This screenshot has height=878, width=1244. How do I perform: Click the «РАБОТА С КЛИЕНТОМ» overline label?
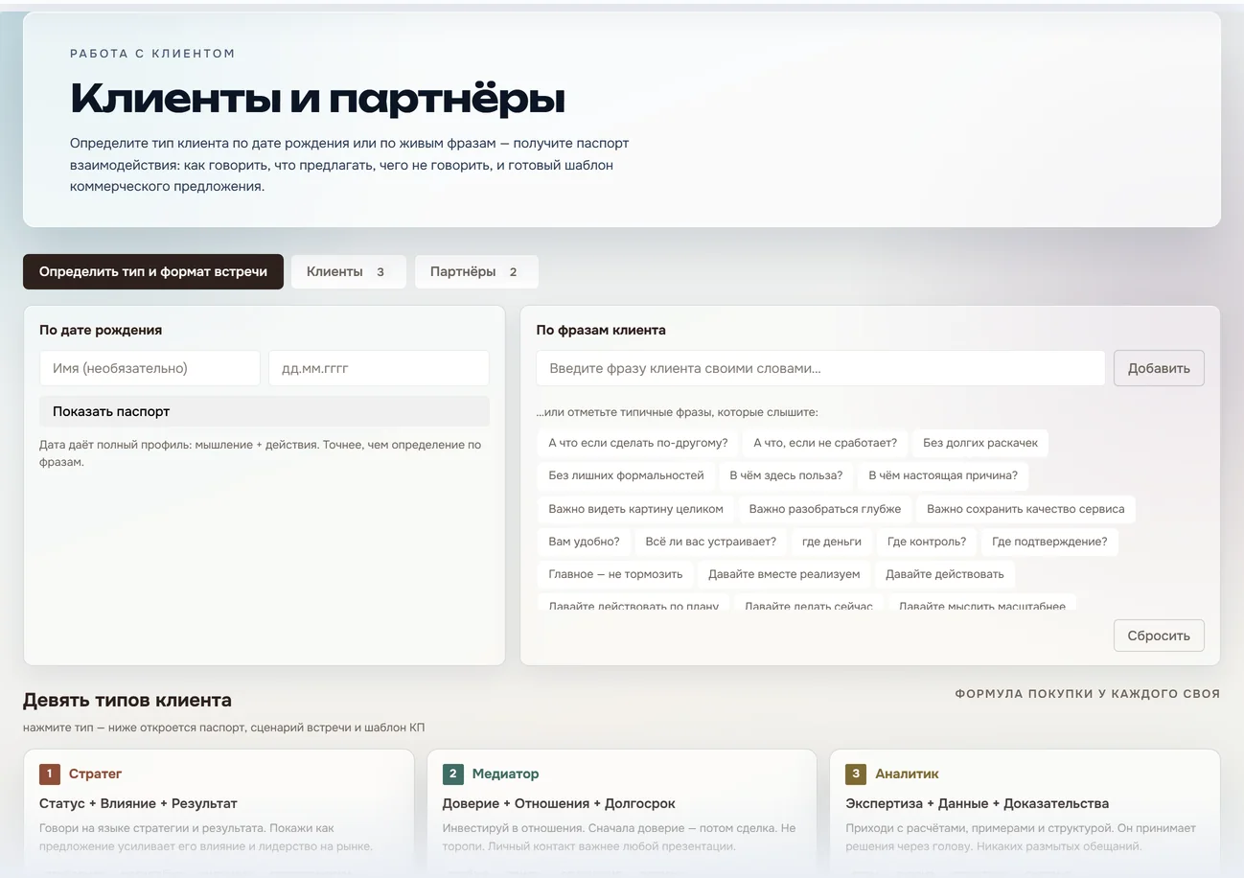point(152,54)
